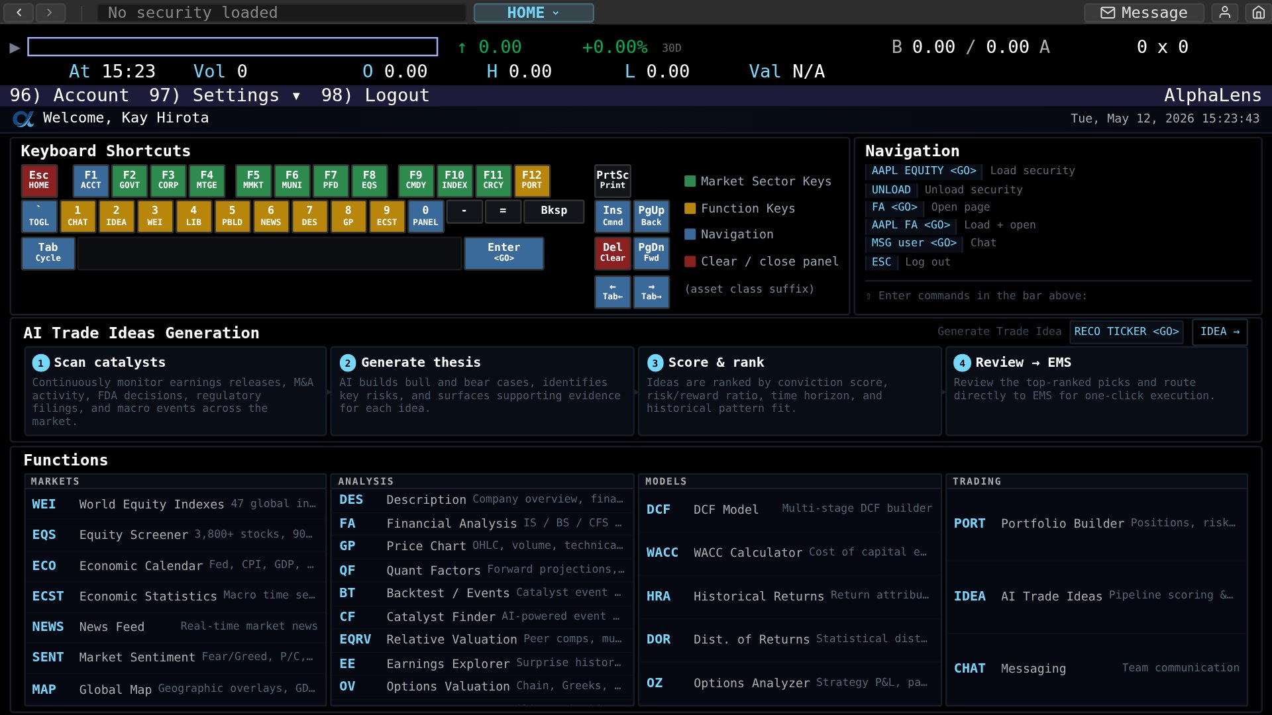Viewport: 1272px width, 715px height.
Task: Click the F3 CORP sector key
Action: pos(168,180)
